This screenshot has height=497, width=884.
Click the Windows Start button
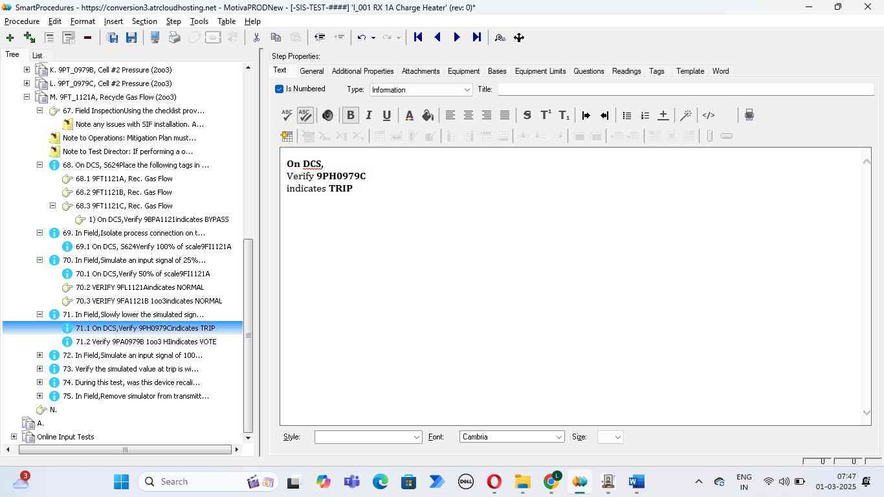121,482
